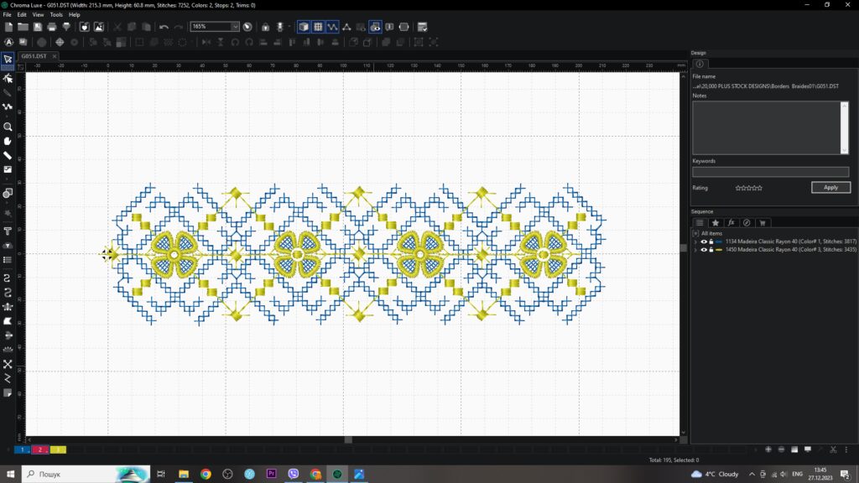Screen dimensions: 859x483
Task: Expand the 1134 Madeira Classic Rayon item
Action: tap(695, 241)
